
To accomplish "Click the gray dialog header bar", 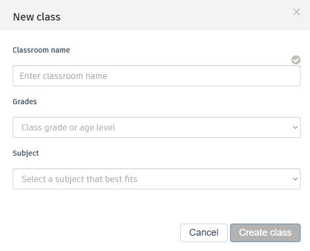I will (155, 14).
